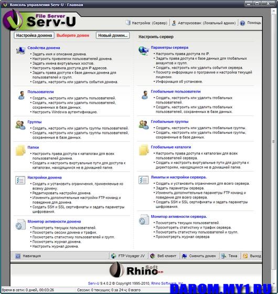Click the Параметры сервера globe icon
The image size is (278, 294).
[144, 50]
